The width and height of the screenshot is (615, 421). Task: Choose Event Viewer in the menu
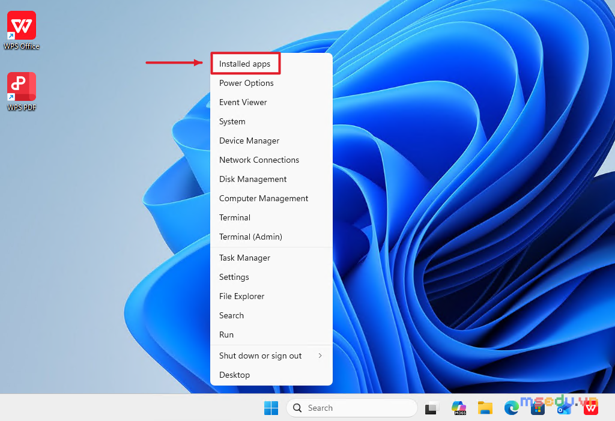click(x=271, y=103)
